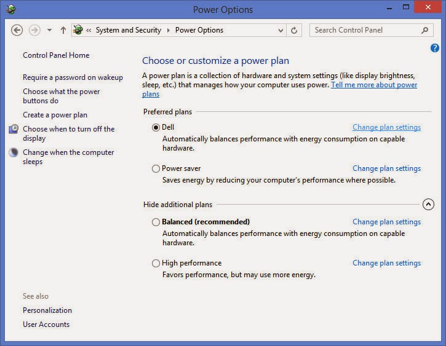446x346 pixels.
Task: Click the Forward navigation arrow
Action: point(34,30)
